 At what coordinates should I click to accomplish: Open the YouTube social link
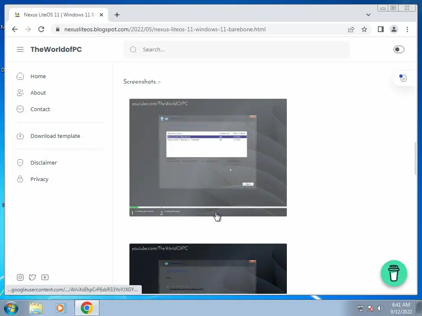45,277
